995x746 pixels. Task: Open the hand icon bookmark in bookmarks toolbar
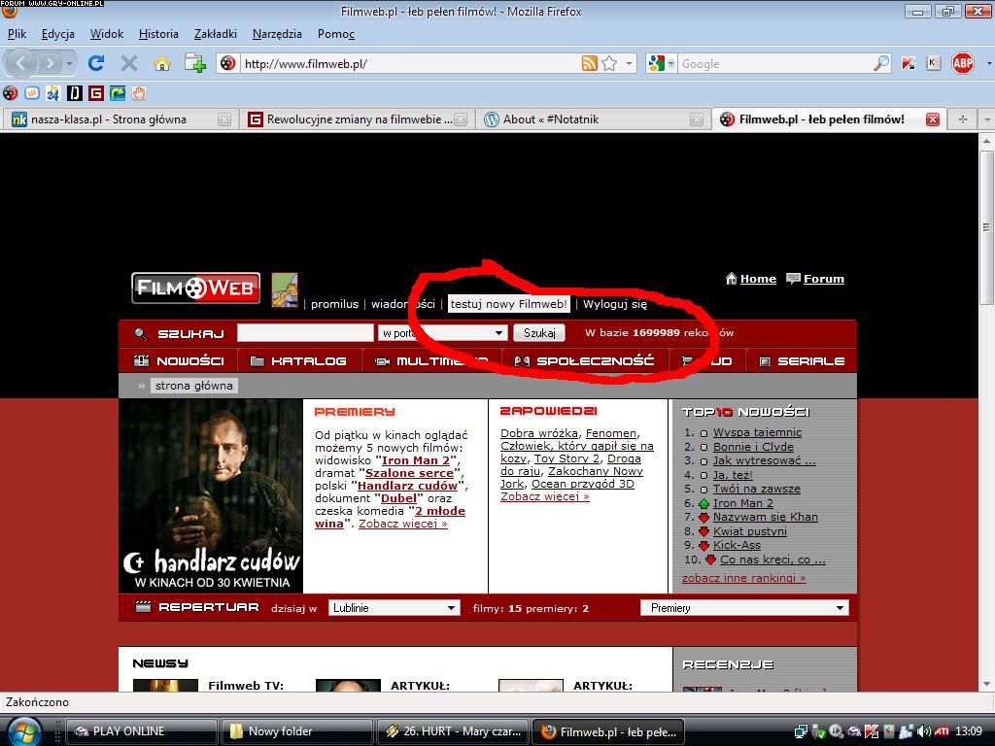(139, 94)
